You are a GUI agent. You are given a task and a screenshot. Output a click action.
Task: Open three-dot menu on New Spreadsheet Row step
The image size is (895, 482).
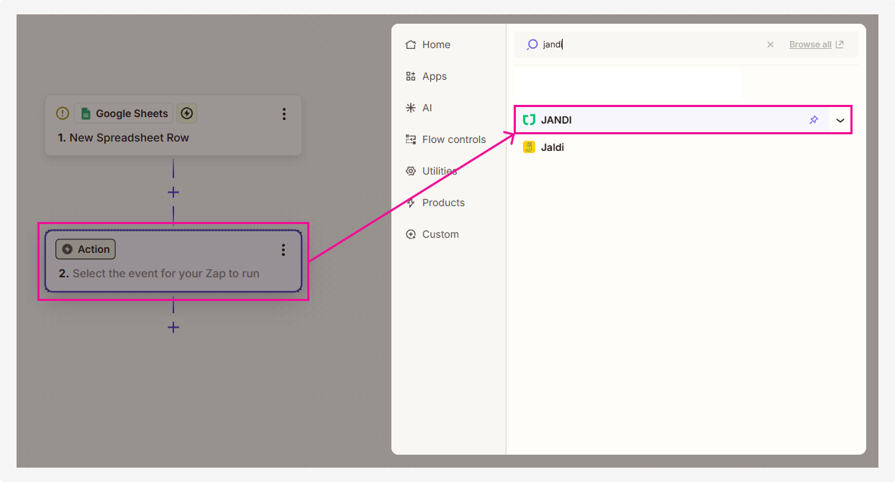[284, 114]
